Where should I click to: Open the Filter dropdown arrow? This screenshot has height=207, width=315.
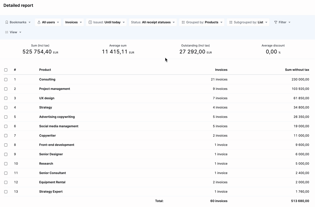[x=289, y=22]
